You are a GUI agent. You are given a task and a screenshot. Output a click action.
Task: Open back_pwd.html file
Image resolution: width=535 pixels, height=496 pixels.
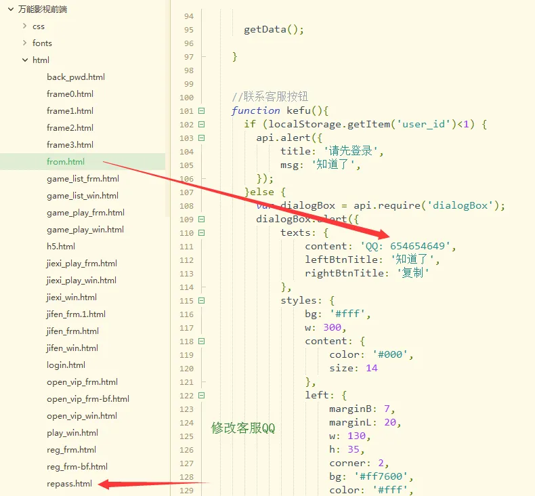[x=76, y=77]
